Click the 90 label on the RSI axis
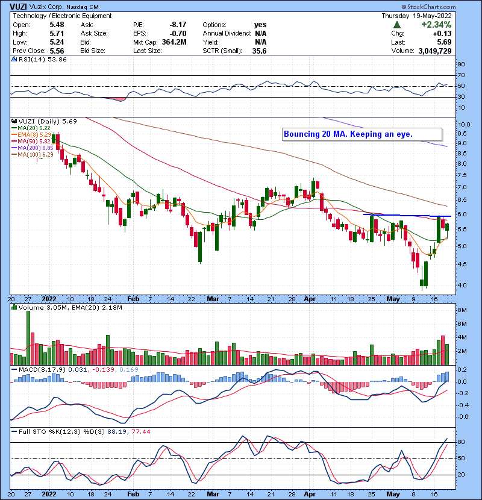482x500 pixels. coord(462,64)
